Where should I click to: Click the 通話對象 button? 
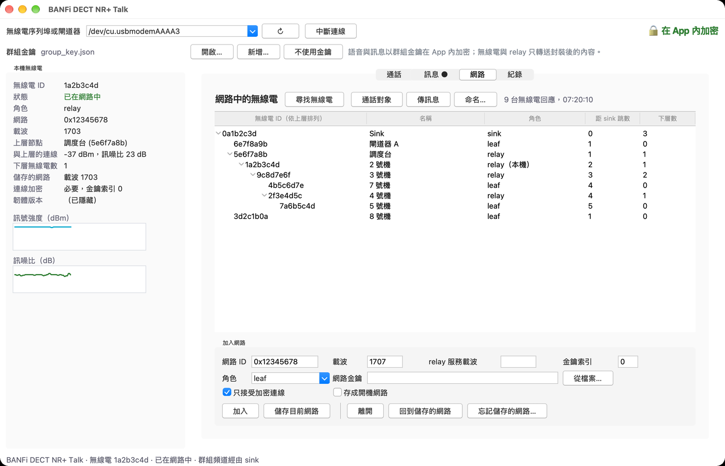376,99
